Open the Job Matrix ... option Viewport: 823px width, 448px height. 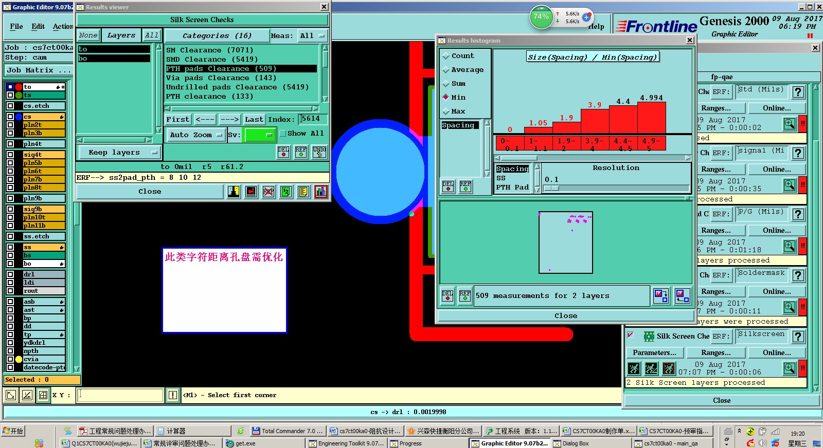pos(39,70)
